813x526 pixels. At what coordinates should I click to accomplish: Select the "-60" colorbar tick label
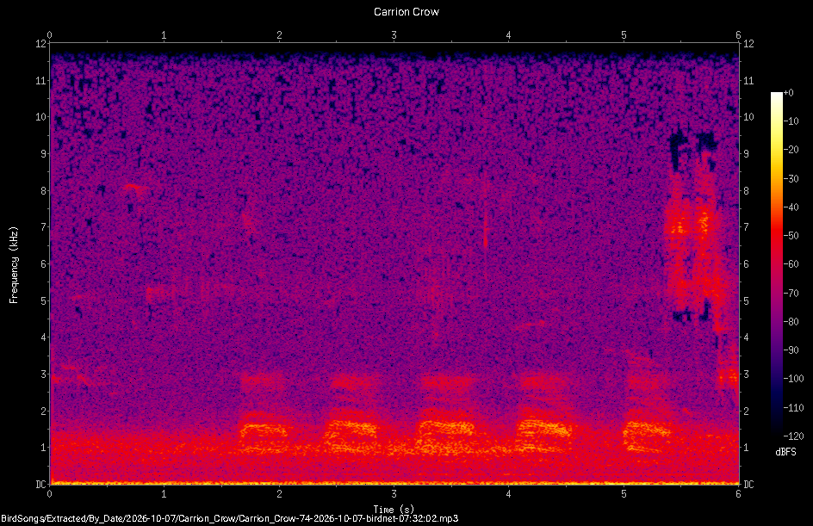[791, 264]
